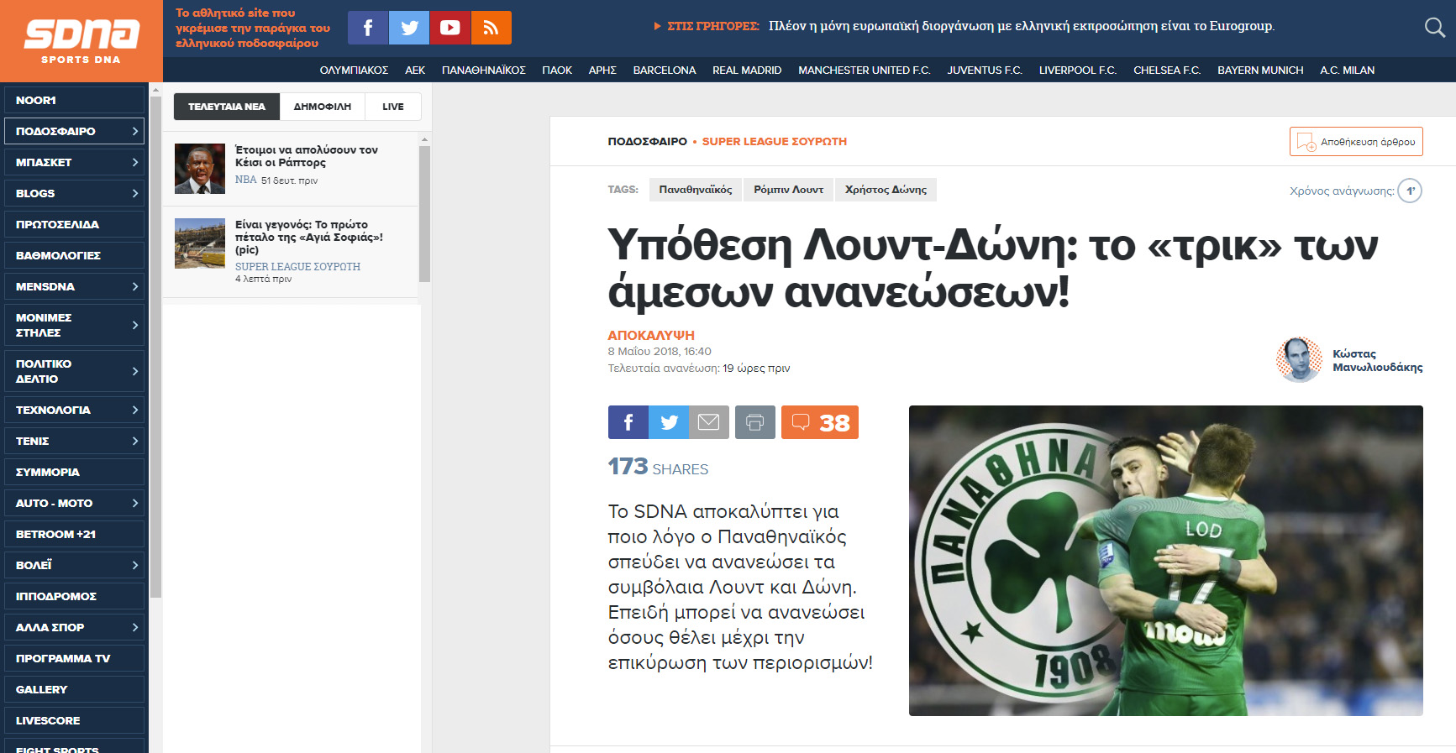Share article on Twitter

pyautogui.click(x=669, y=422)
